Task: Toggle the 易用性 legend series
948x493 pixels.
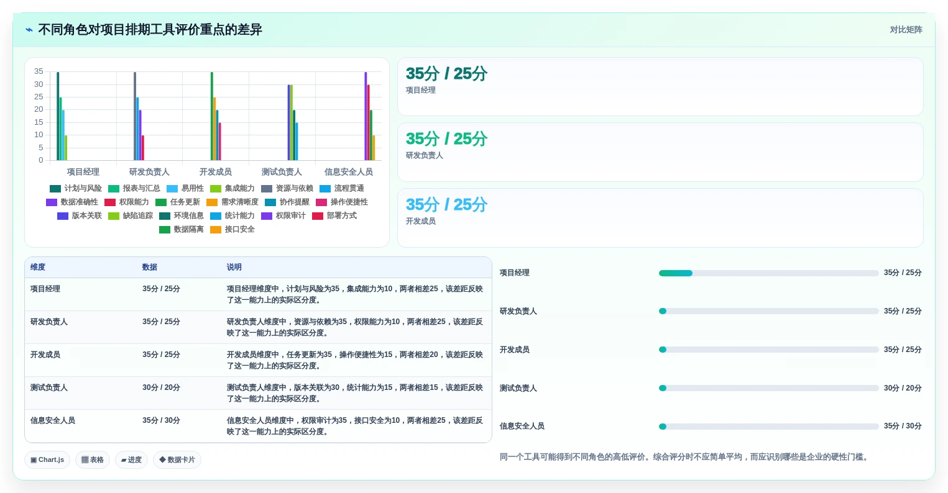Action: click(x=185, y=189)
